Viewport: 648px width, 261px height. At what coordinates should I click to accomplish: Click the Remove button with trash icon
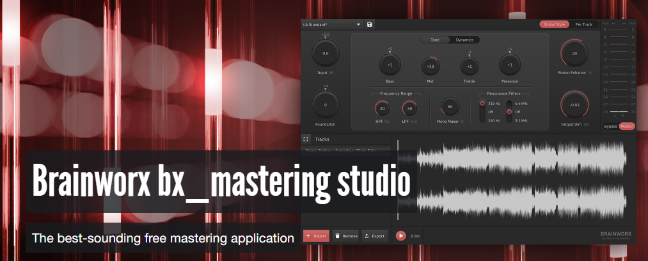coord(345,236)
